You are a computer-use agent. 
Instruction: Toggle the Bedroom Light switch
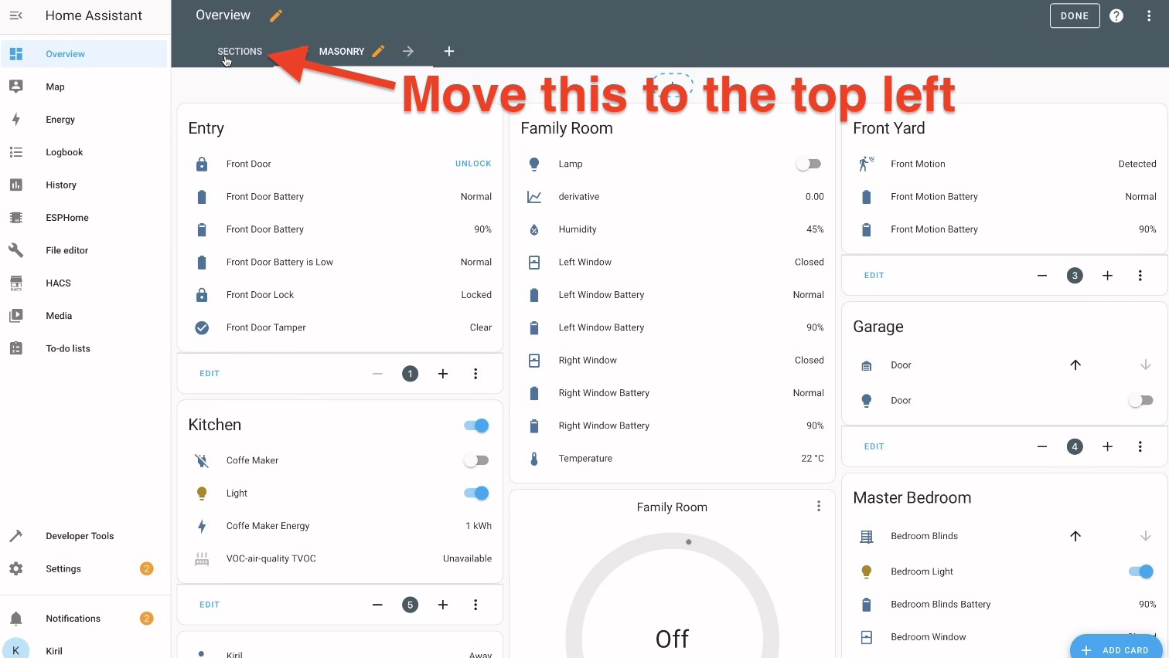1140,572
